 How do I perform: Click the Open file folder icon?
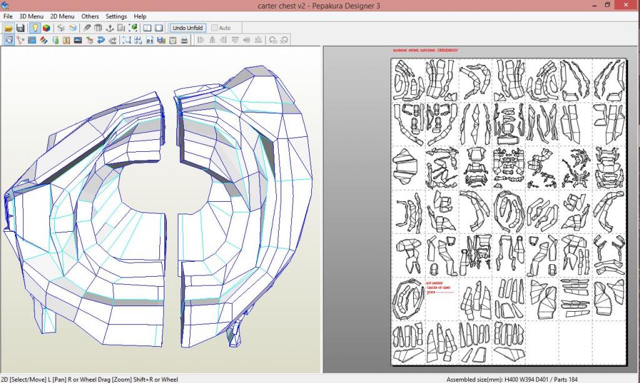9,27
